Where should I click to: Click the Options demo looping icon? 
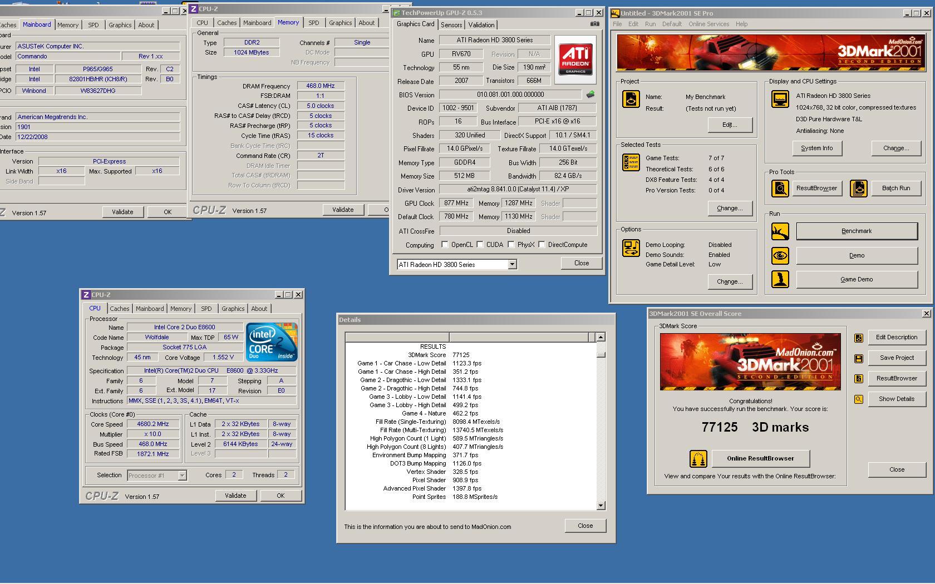pyautogui.click(x=631, y=248)
